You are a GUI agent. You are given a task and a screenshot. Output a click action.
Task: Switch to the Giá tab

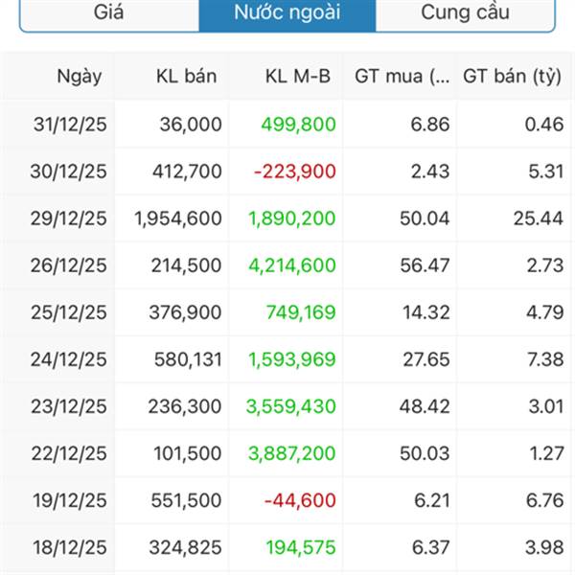tap(109, 13)
